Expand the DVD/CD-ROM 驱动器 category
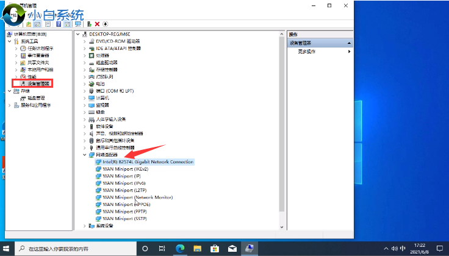Image resolution: width=449 pixels, height=256 pixels. 85,41
